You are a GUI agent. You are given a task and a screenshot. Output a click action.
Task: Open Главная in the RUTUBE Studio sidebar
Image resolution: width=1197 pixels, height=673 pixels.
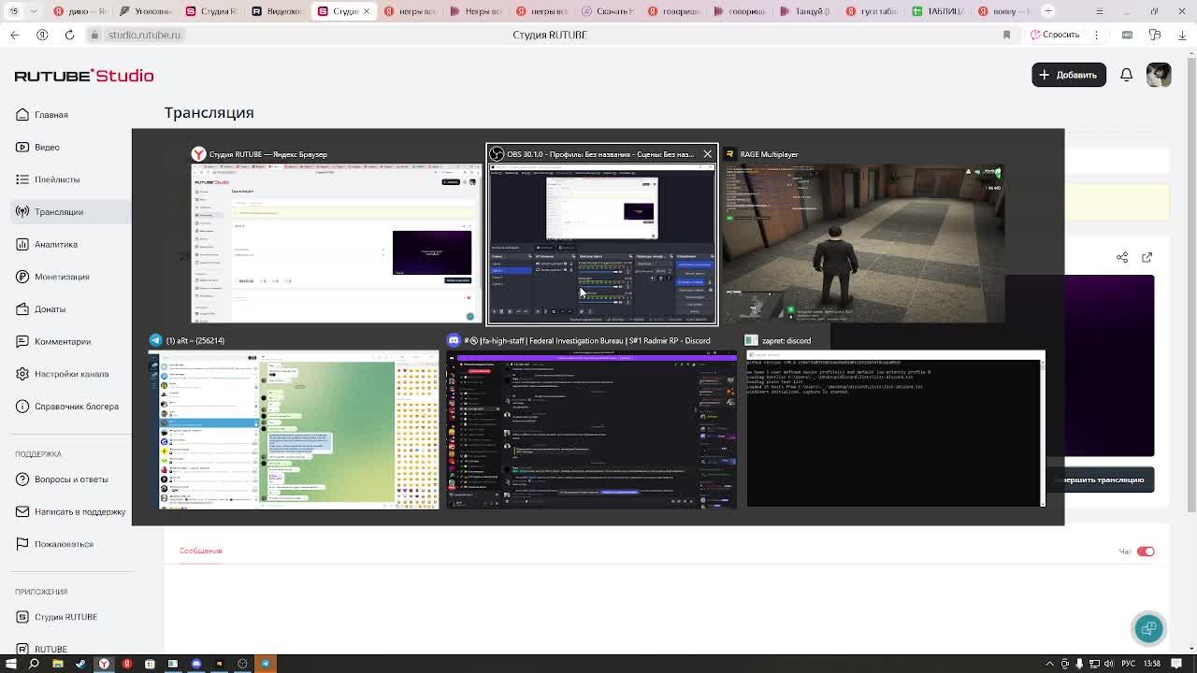click(42, 115)
